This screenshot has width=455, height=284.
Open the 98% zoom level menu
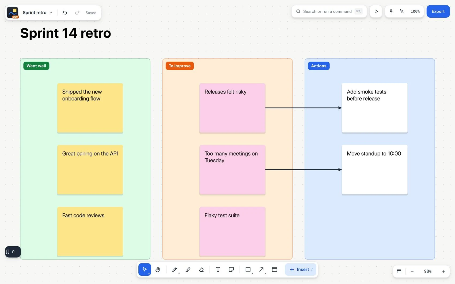428,271
